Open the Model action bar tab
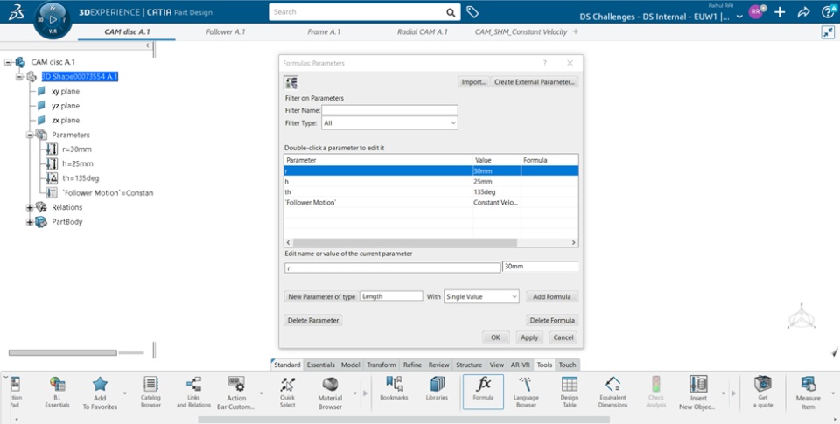Image resolution: width=840 pixels, height=424 pixels. point(350,365)
